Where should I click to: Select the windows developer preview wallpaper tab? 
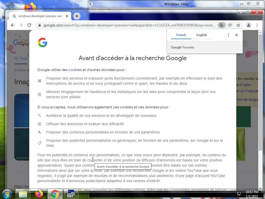[40, 16]
